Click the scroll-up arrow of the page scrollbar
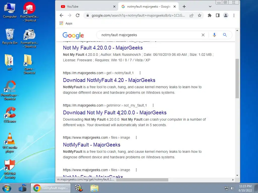The height and width of the screenshot is (193, 258). [x=237, y=30]
